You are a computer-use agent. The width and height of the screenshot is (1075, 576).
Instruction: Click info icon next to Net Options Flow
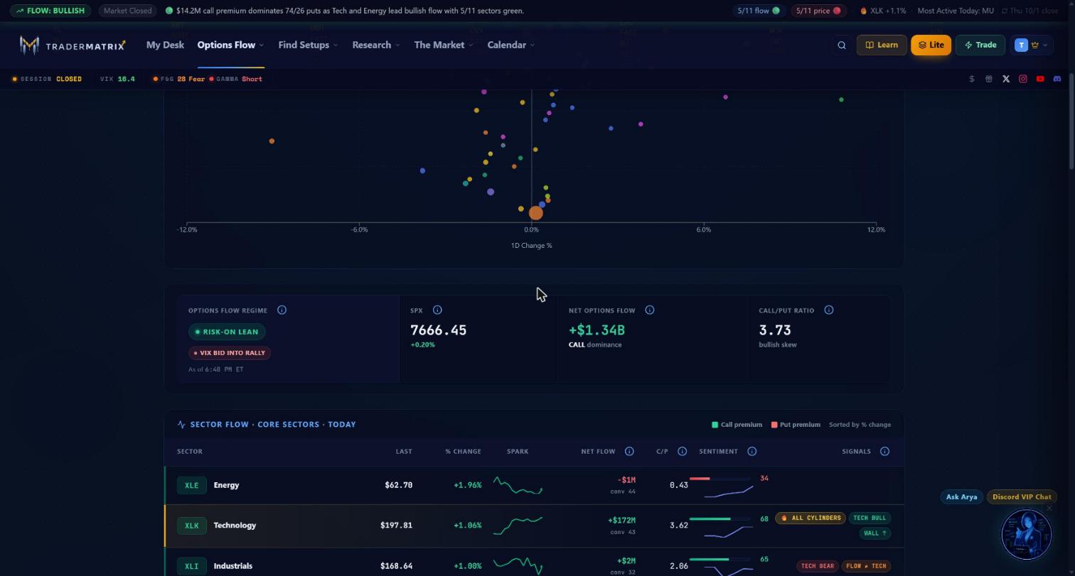tap(649, 310)
